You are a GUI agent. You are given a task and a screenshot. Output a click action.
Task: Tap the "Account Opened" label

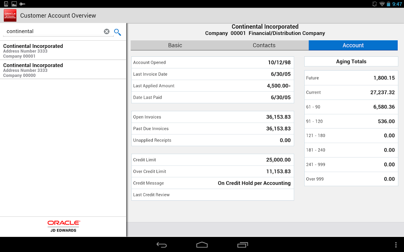click(x=149, y=62)
